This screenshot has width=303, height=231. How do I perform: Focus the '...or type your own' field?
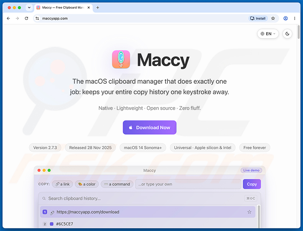(x=188, y=184)
